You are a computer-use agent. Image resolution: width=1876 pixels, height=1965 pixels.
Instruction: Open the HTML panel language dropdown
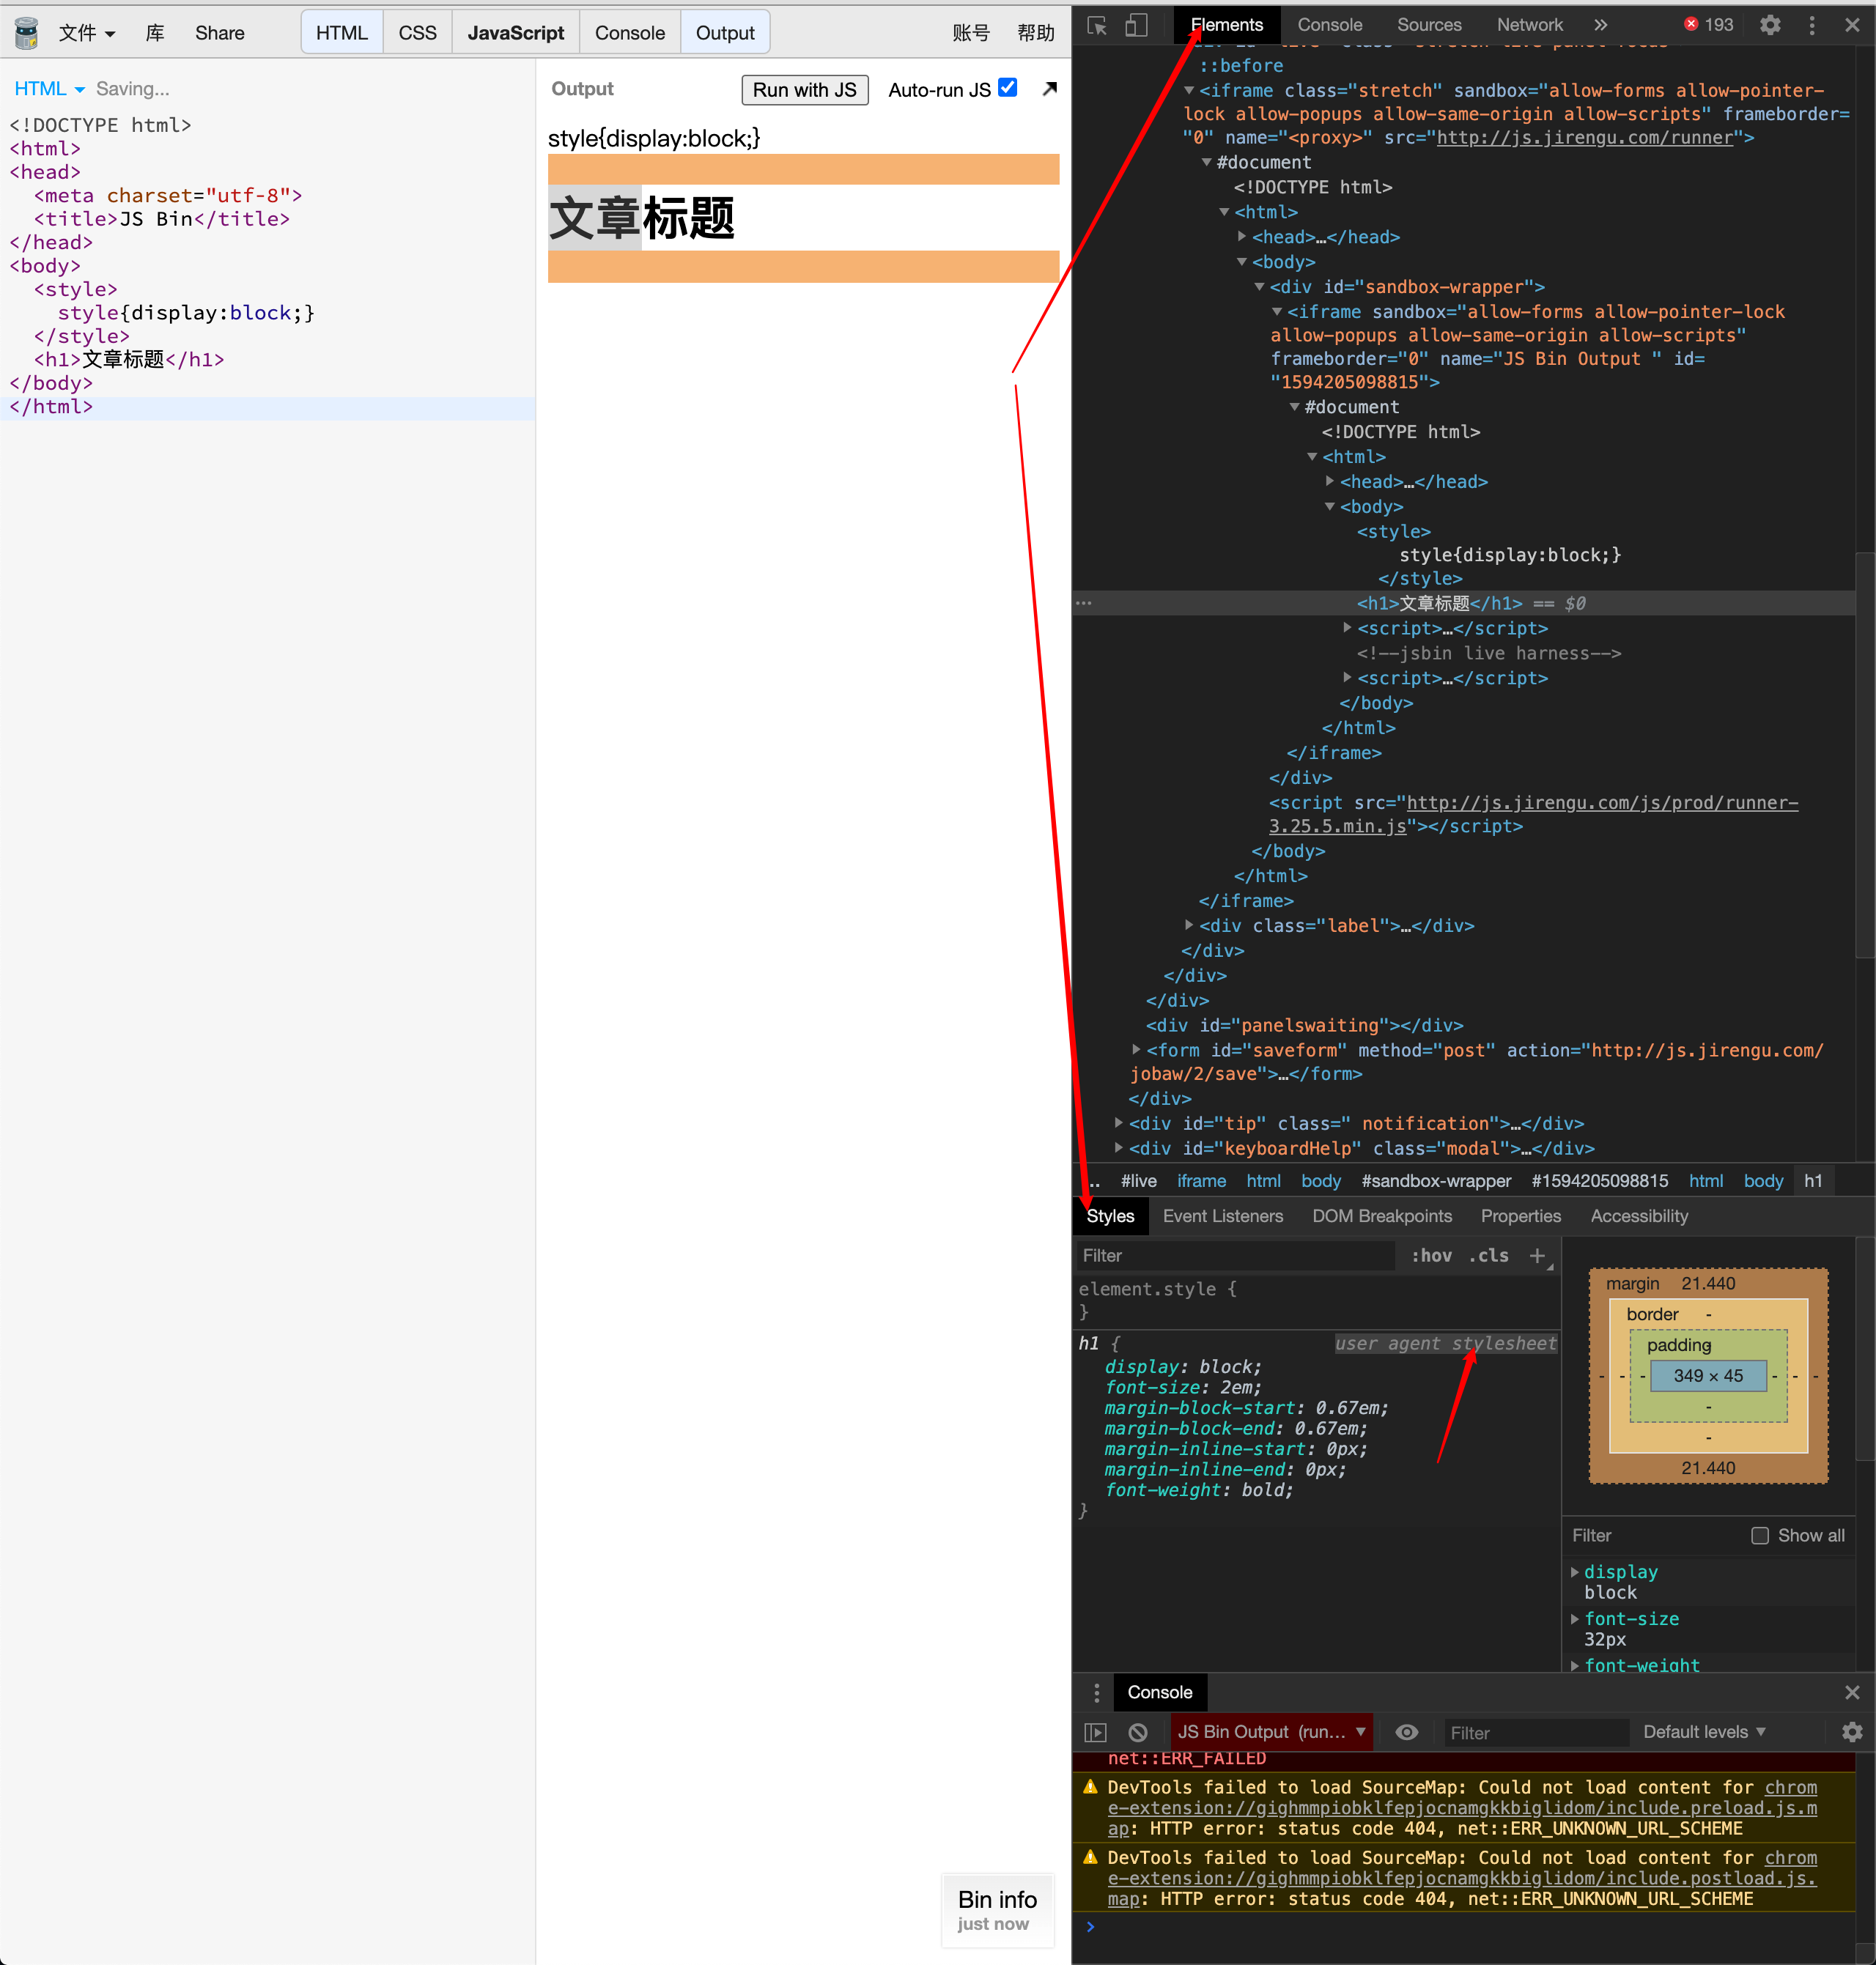click(49, 89)
